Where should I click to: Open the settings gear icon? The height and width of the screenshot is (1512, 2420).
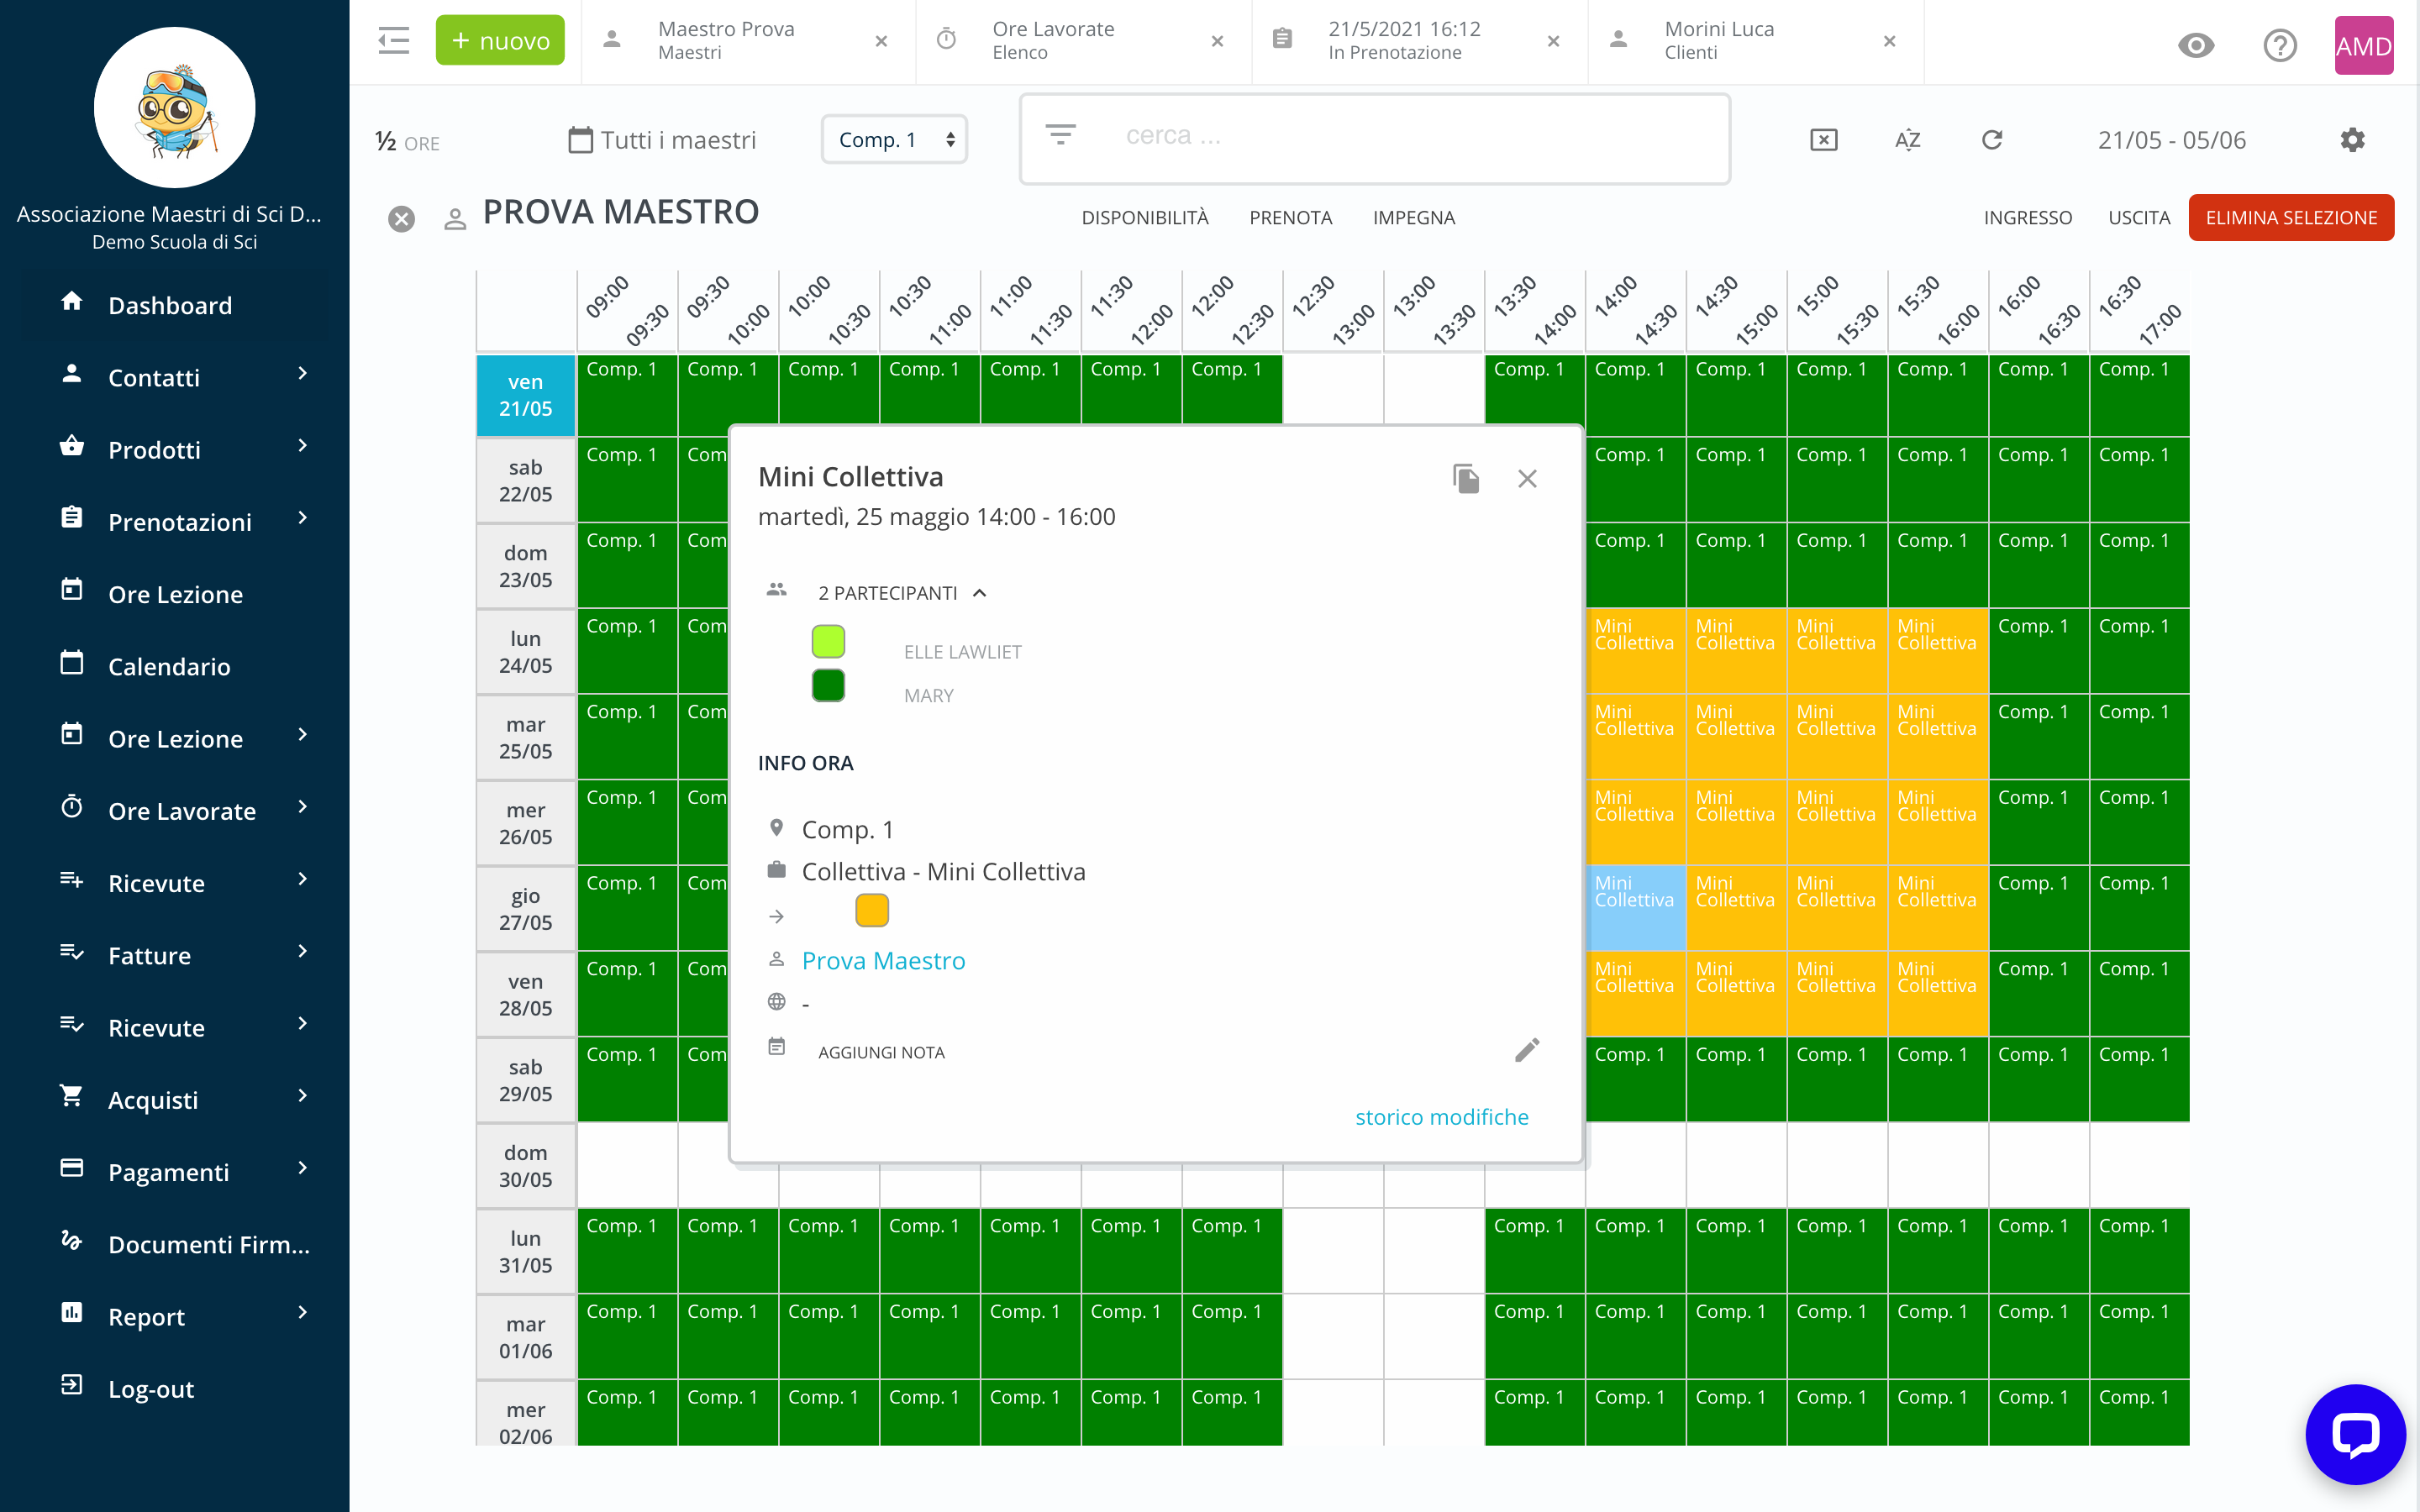click(x=2352, y=140)
